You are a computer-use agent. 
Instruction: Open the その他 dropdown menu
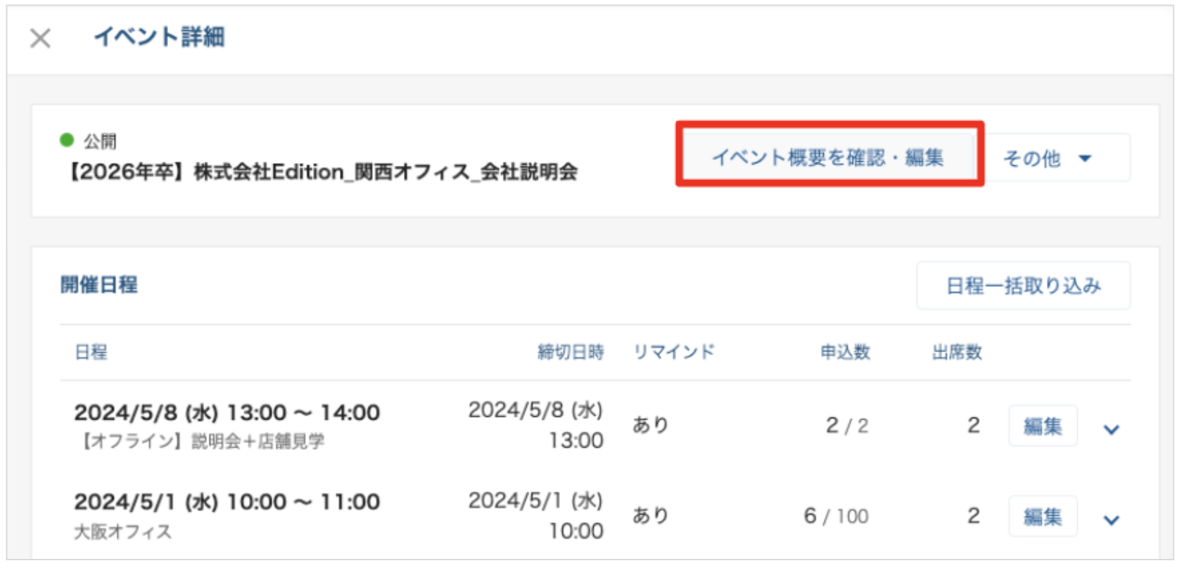[1047, 158]
